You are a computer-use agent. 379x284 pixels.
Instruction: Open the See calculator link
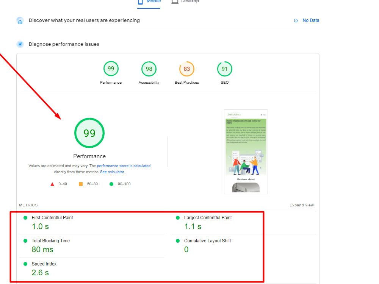tap(113, 172)
